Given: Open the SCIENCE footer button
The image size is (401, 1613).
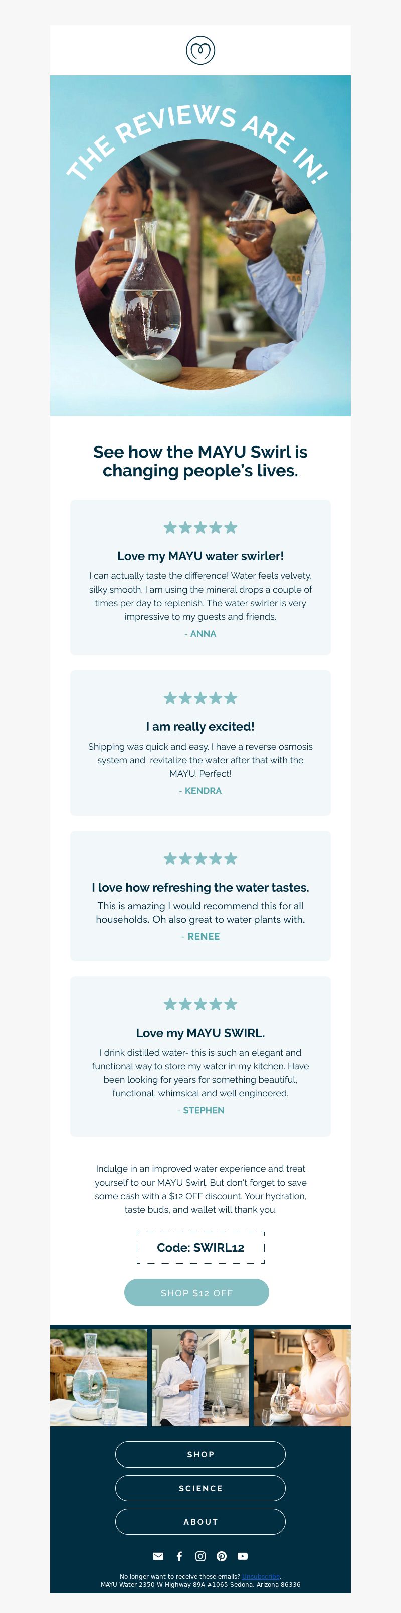Looking at the screenshot, I should click(x=200, y=1488).
